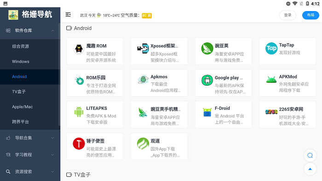
Task: Click the Xposed框架 title text
Action: (164, 46)
